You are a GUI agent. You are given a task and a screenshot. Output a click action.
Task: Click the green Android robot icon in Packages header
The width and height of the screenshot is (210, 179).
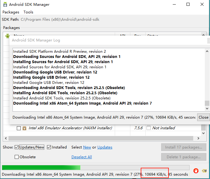coord(8,36)
